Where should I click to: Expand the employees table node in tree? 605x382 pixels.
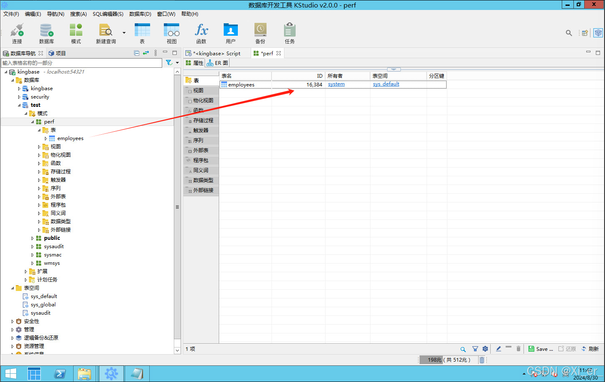coord(46,138)
